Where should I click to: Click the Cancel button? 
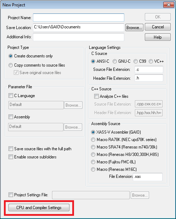point(158,27)
